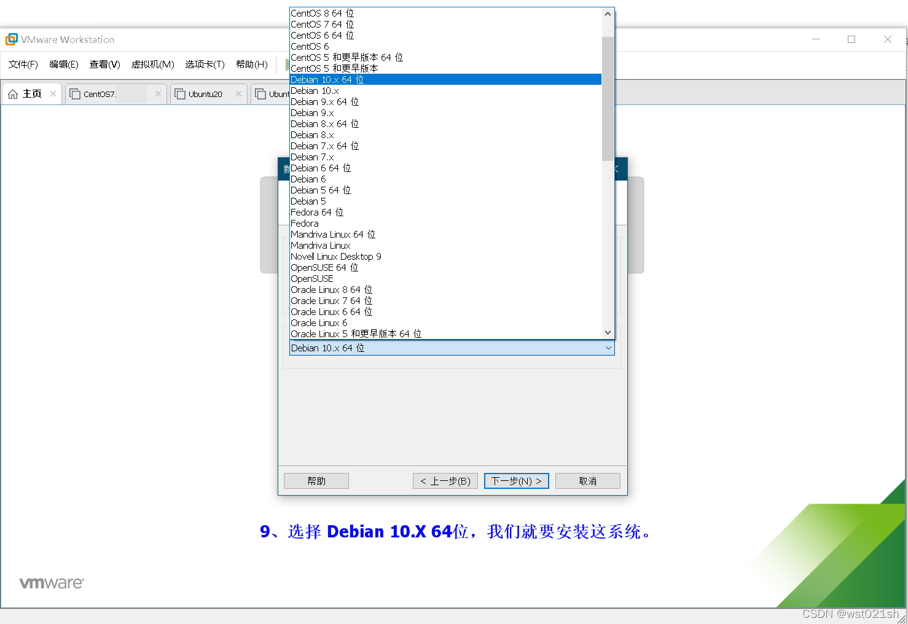Select Debian 5 (32-bit) option

pos(445,201)
